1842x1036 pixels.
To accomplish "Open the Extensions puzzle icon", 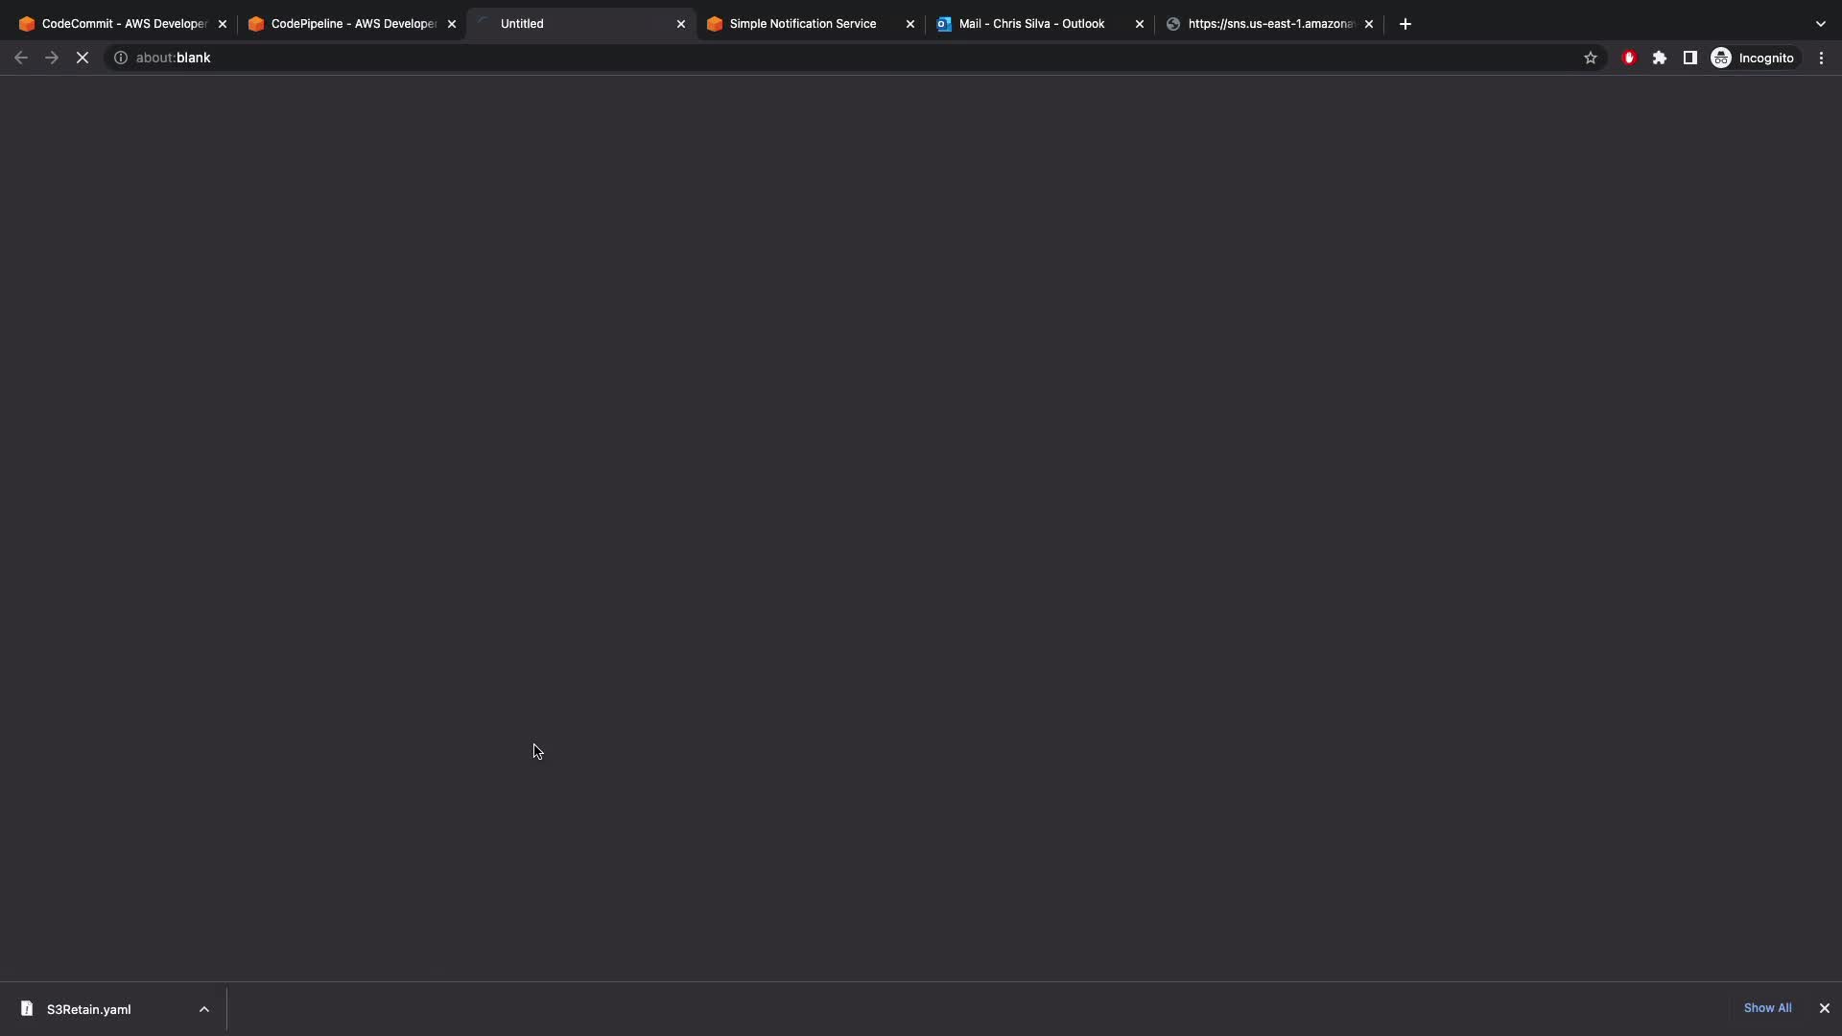I will click(x=1660, y=58).
